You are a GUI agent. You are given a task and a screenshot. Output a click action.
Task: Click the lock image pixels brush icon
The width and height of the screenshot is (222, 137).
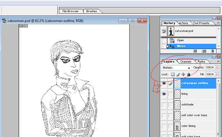coord(178,74)
